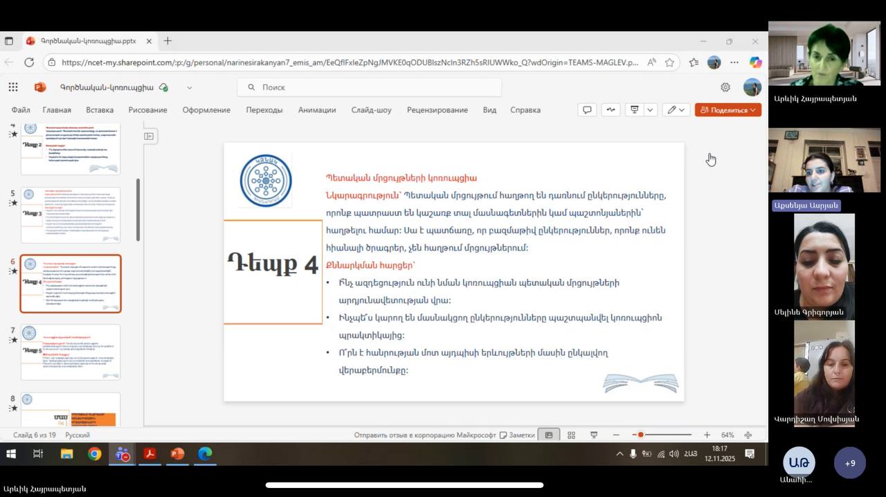This screenshot has width=886, height=497.
Task: Click the zoom slider handle
Action: point(641,435)
